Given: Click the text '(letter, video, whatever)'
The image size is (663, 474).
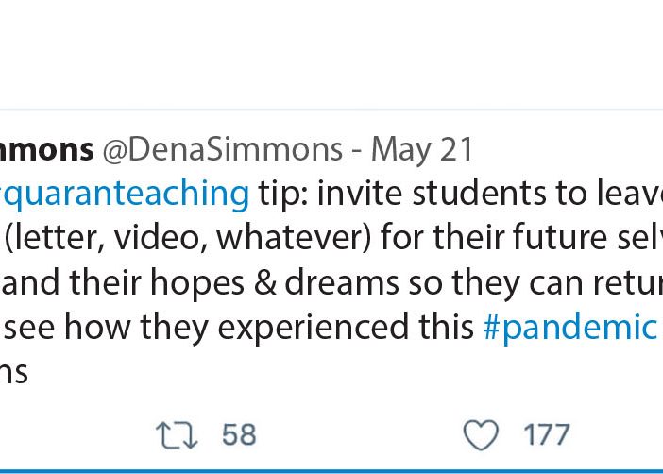Looking at the screenshot, I should pos(187,238).
